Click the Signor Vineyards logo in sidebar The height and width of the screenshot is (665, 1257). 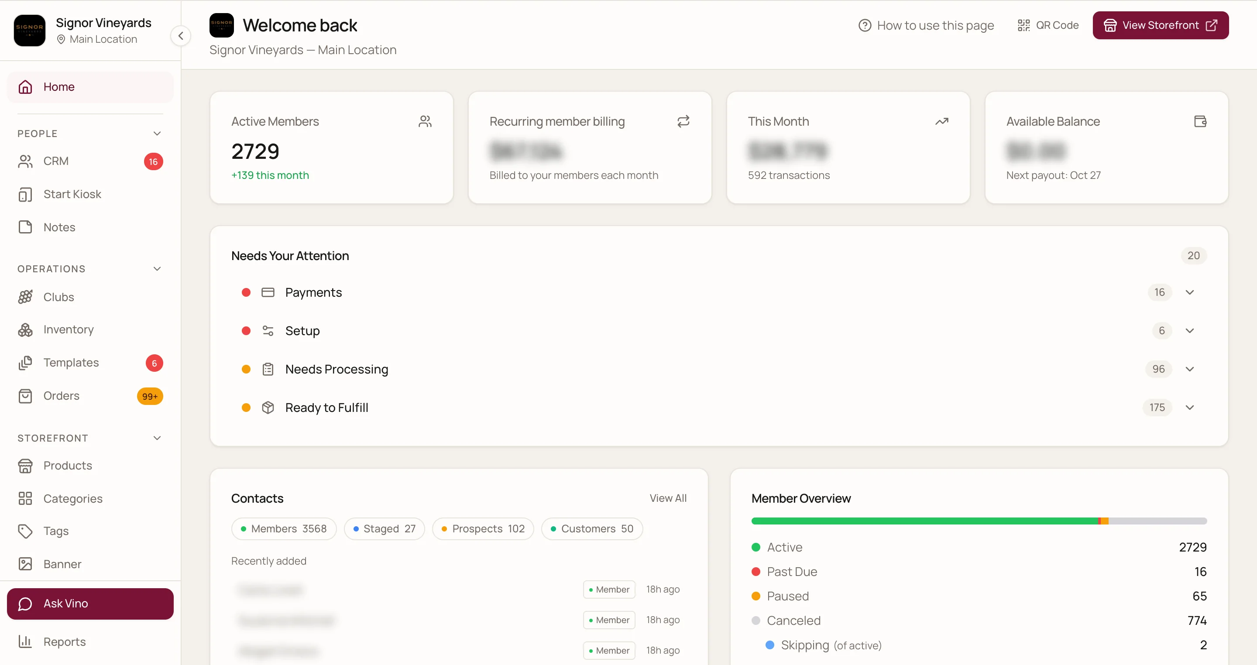pos(30,30)
